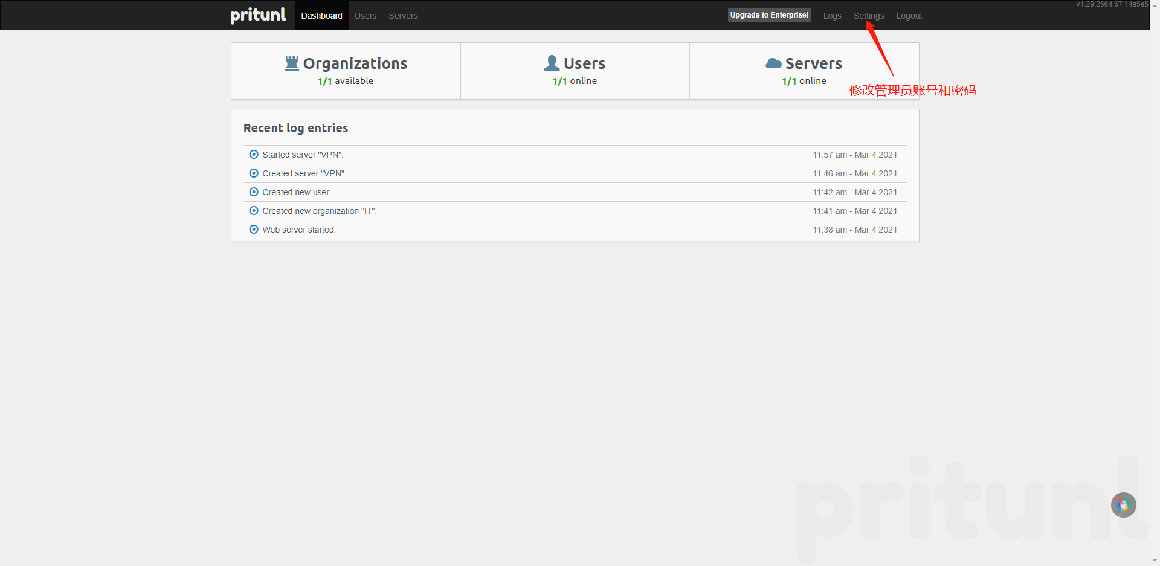Open the Logs page
This screenshot has width=1160, height=566.
click(x=832, y=16)
